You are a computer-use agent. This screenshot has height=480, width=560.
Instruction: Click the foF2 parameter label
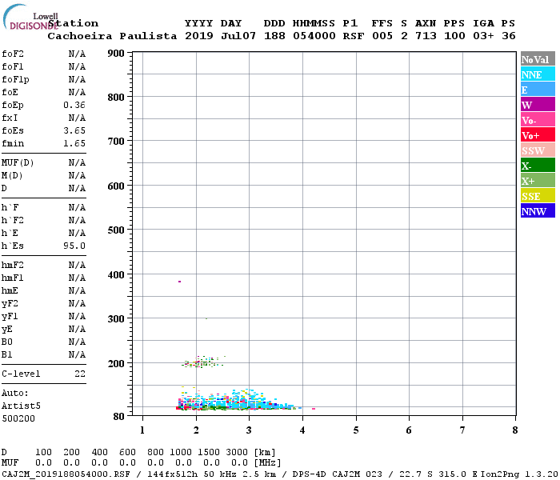(x=13, y=54)
